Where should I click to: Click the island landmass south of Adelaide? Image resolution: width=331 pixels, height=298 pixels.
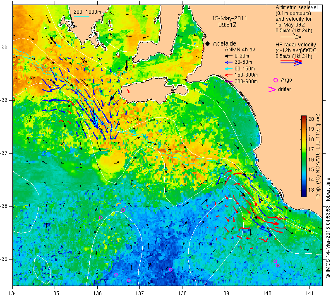click(x=154, y=91)
